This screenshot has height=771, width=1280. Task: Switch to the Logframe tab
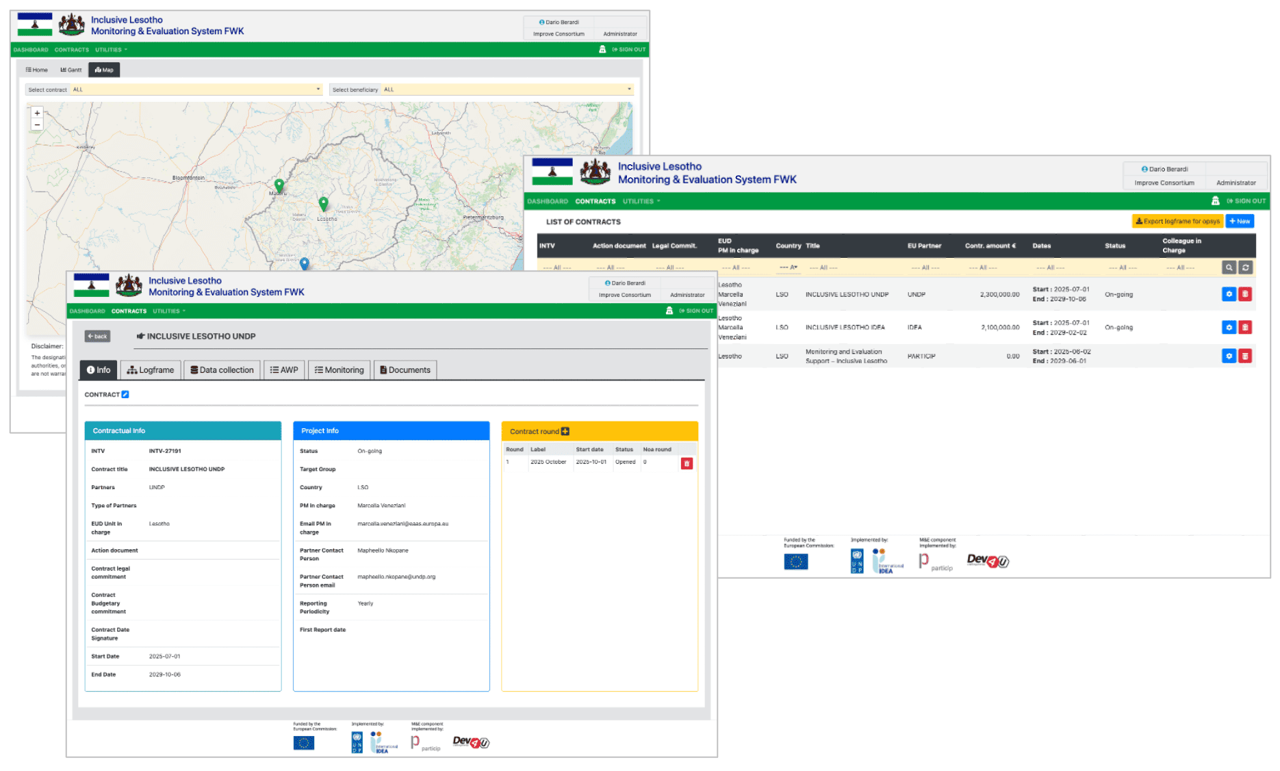pyautogui.click(x=151, y=370)
